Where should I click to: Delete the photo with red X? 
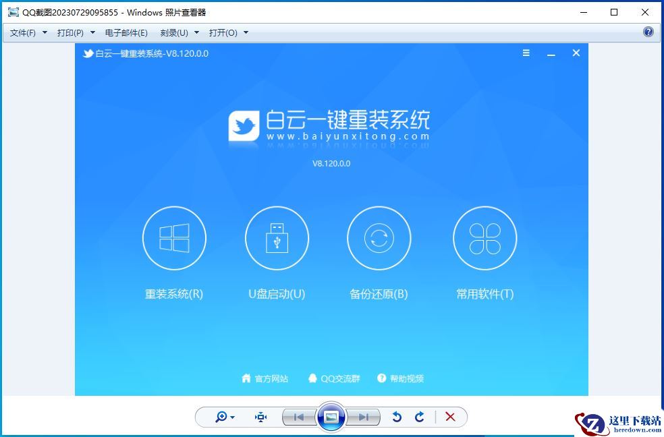[450, 417]
